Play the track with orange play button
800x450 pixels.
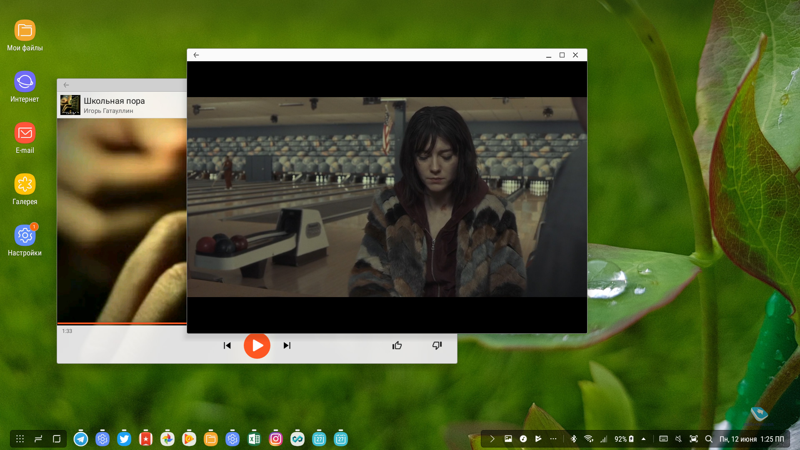tap(257, 346)
